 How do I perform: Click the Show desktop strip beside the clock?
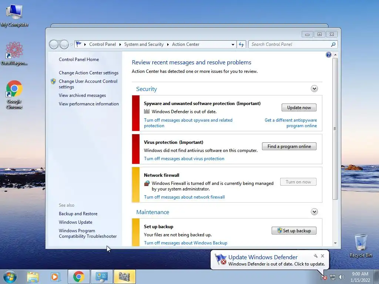click(x=376, y=277)
